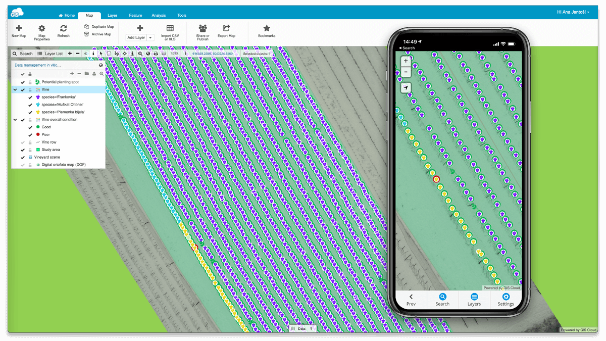Viewport: 606px width, 341px height.
Task: Uncheck the Poor condition class
Action: click(x=30, y=135)
